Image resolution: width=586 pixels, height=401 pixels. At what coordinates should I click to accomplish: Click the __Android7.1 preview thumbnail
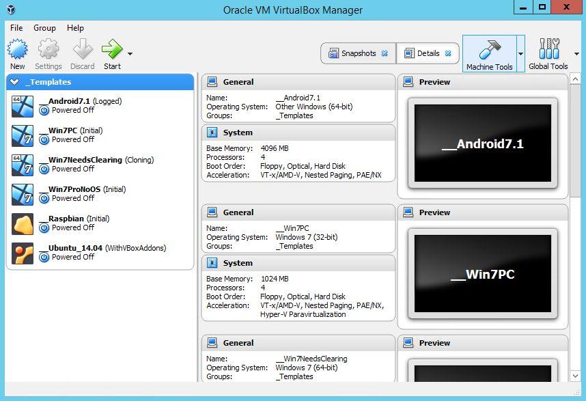pyautogui.click(x=482, y=143)
